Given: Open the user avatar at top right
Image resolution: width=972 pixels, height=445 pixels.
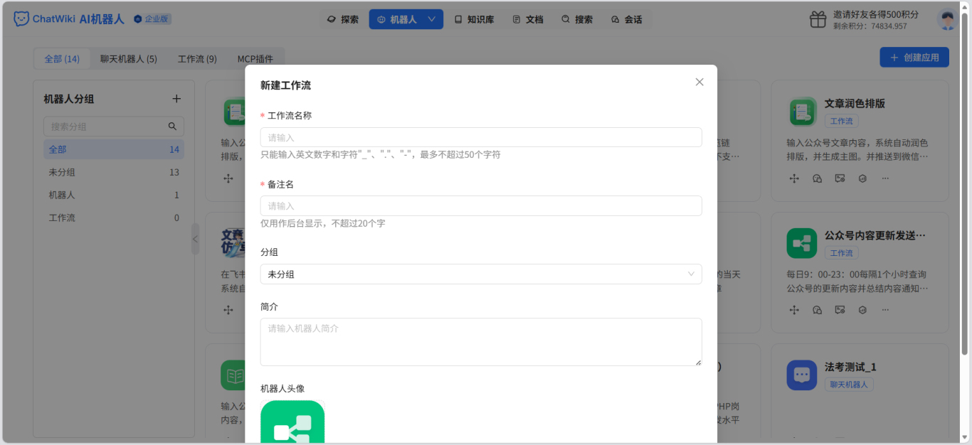Looking at the screenshot, I should coord(947,19).
